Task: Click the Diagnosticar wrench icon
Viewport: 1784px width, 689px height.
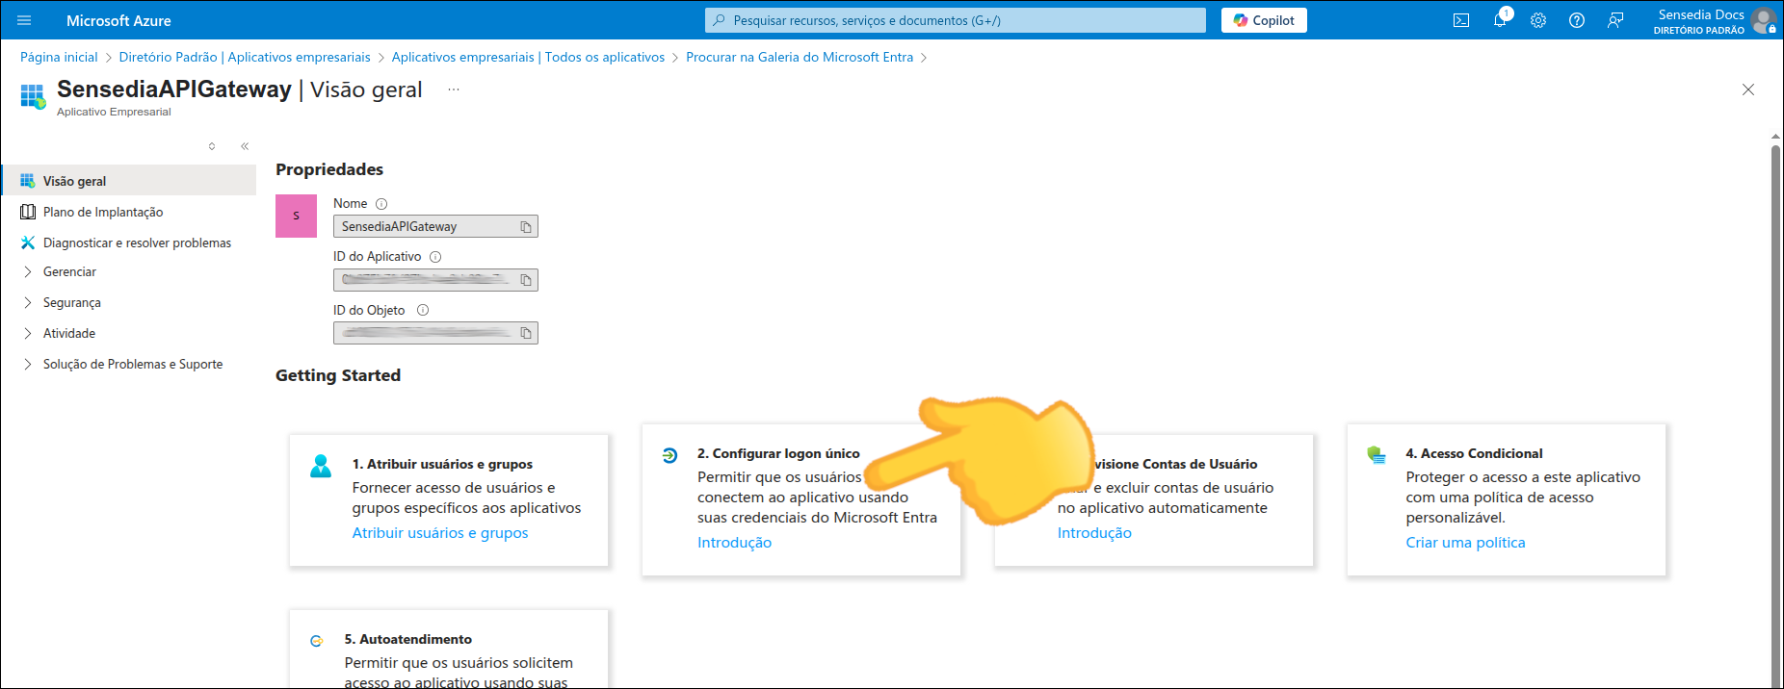Action: click(x=28, y=242)
